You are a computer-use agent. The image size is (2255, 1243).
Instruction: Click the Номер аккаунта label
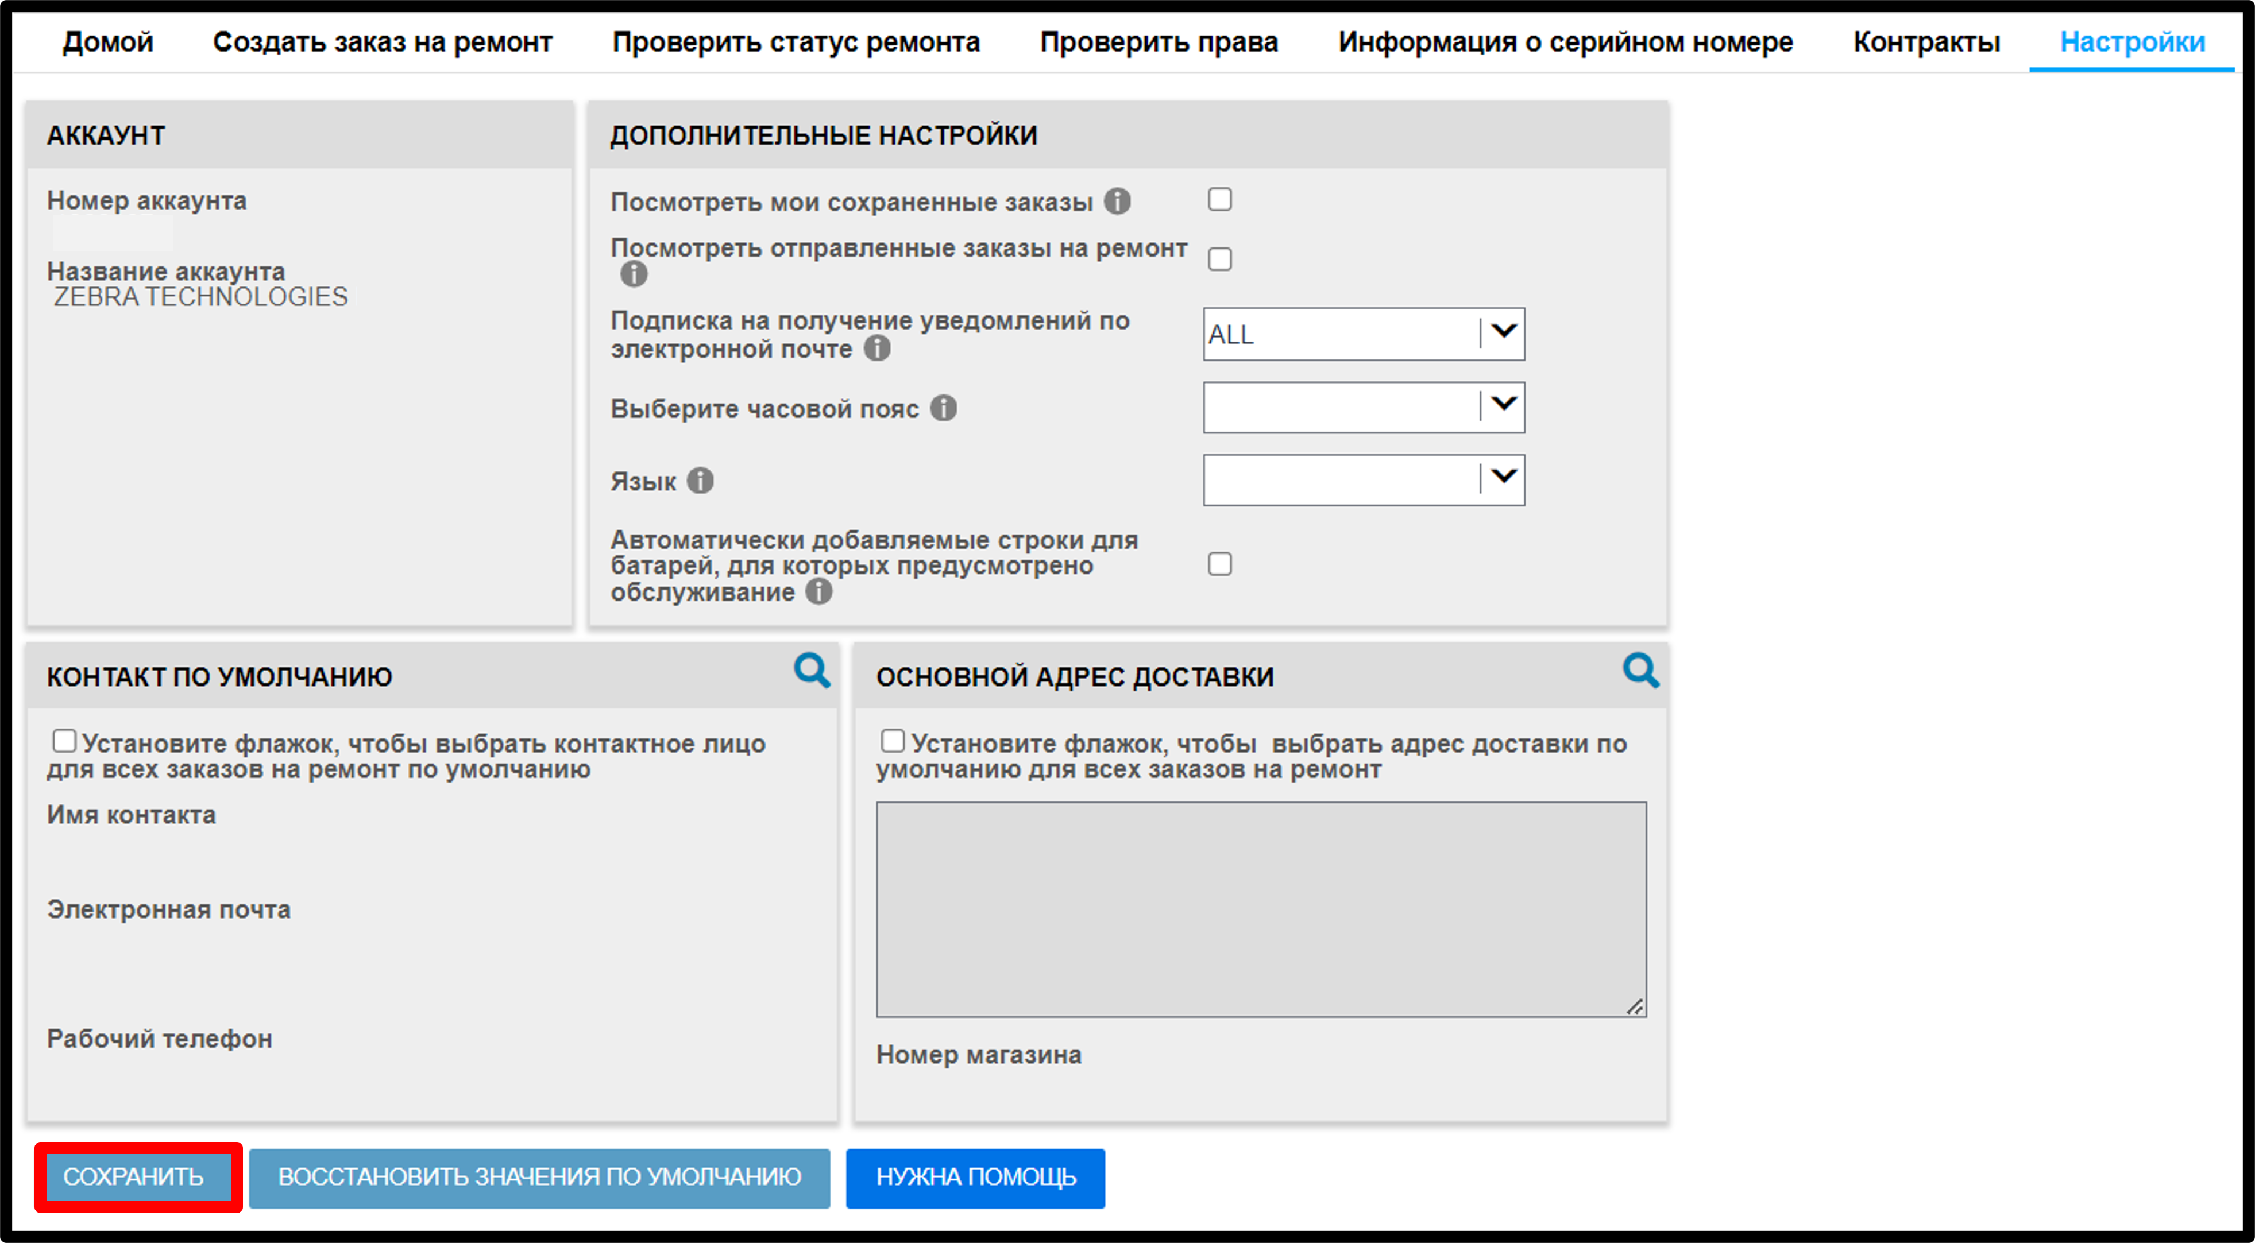point(147,200)
